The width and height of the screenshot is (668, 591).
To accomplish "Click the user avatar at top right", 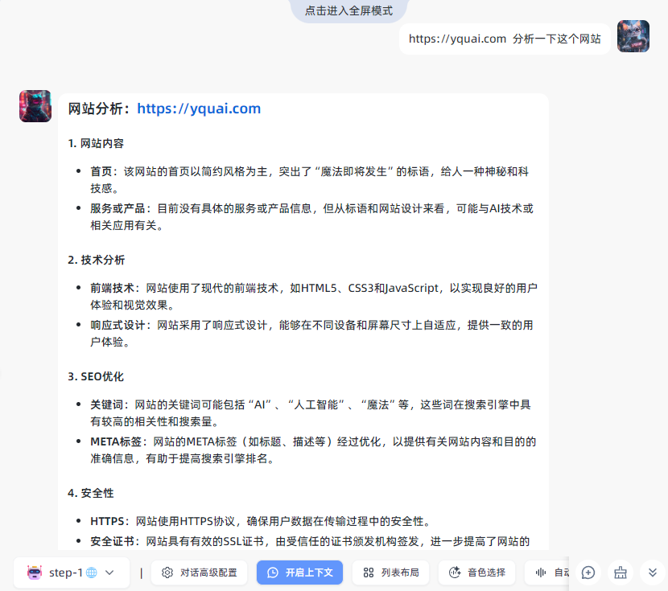I will (x=633, y=36).
